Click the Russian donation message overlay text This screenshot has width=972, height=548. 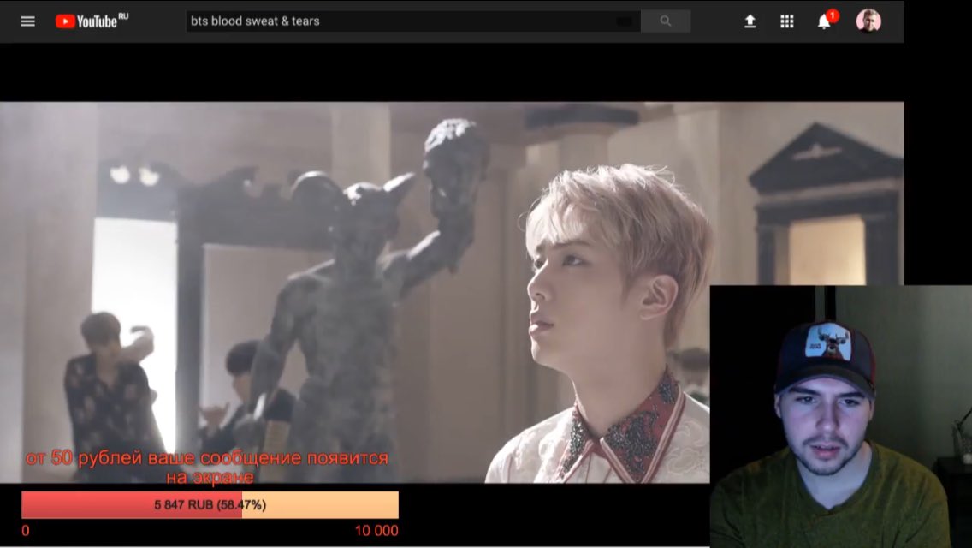coord(208,467)
